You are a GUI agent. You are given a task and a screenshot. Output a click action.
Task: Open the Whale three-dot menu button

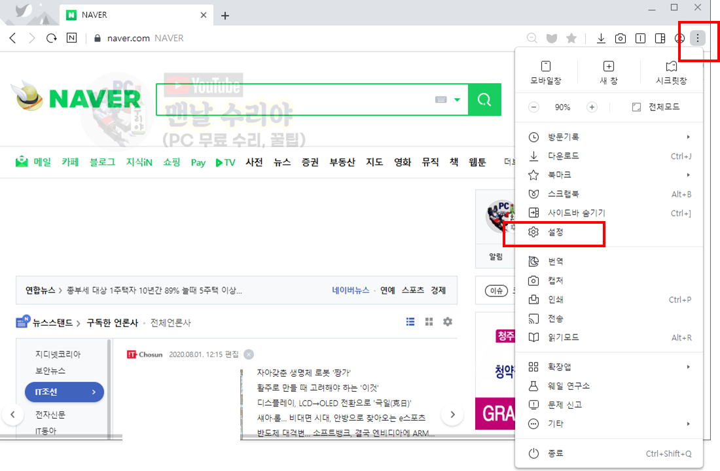[x=698, y=38]
